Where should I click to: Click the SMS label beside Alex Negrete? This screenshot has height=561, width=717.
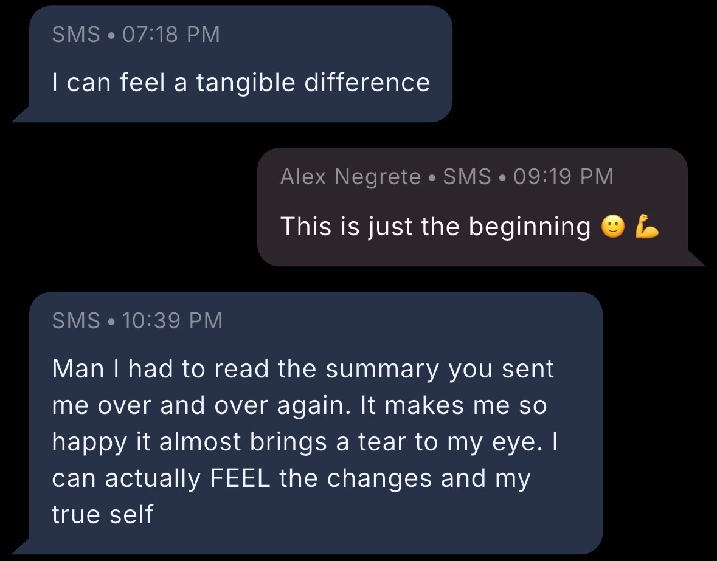pos(467,177)
